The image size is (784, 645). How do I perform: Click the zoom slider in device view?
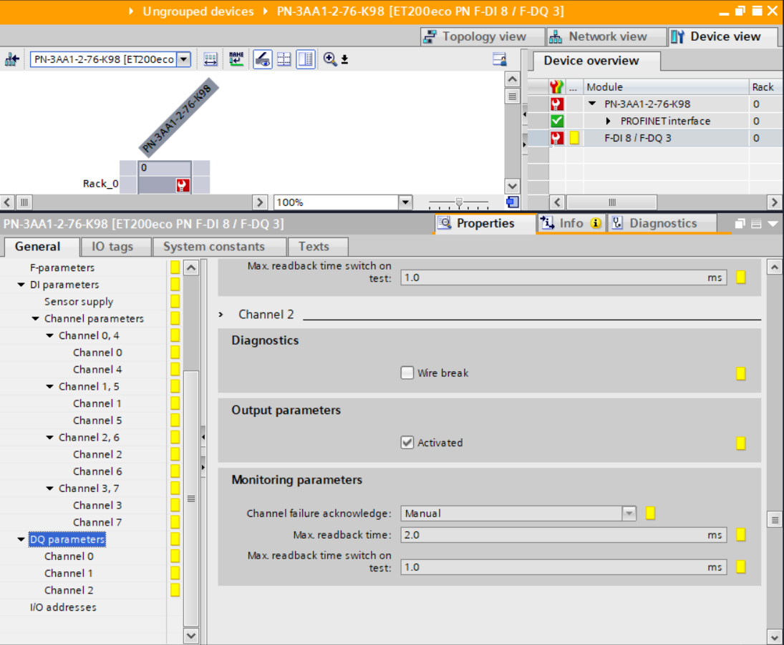[459, 202]
